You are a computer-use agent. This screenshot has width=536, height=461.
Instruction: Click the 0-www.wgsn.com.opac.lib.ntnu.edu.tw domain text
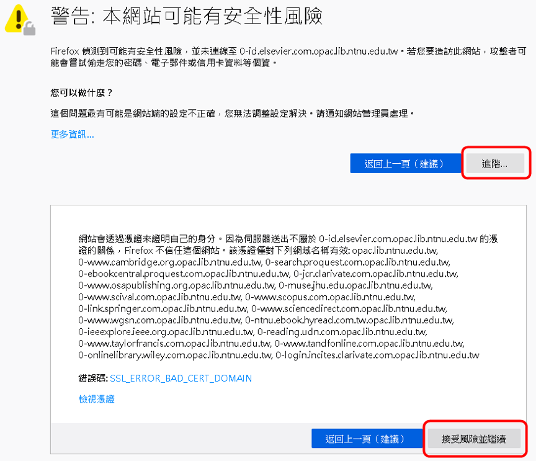point(159,320)
